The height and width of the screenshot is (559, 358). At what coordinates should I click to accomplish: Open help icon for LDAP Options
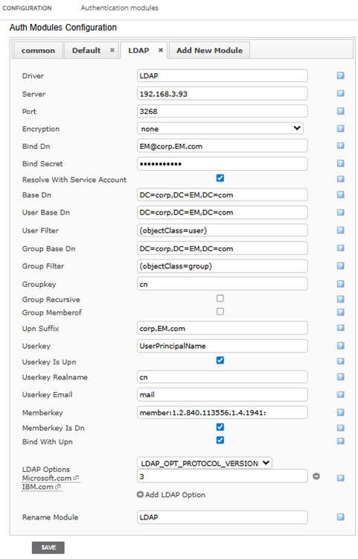[340, 478]
